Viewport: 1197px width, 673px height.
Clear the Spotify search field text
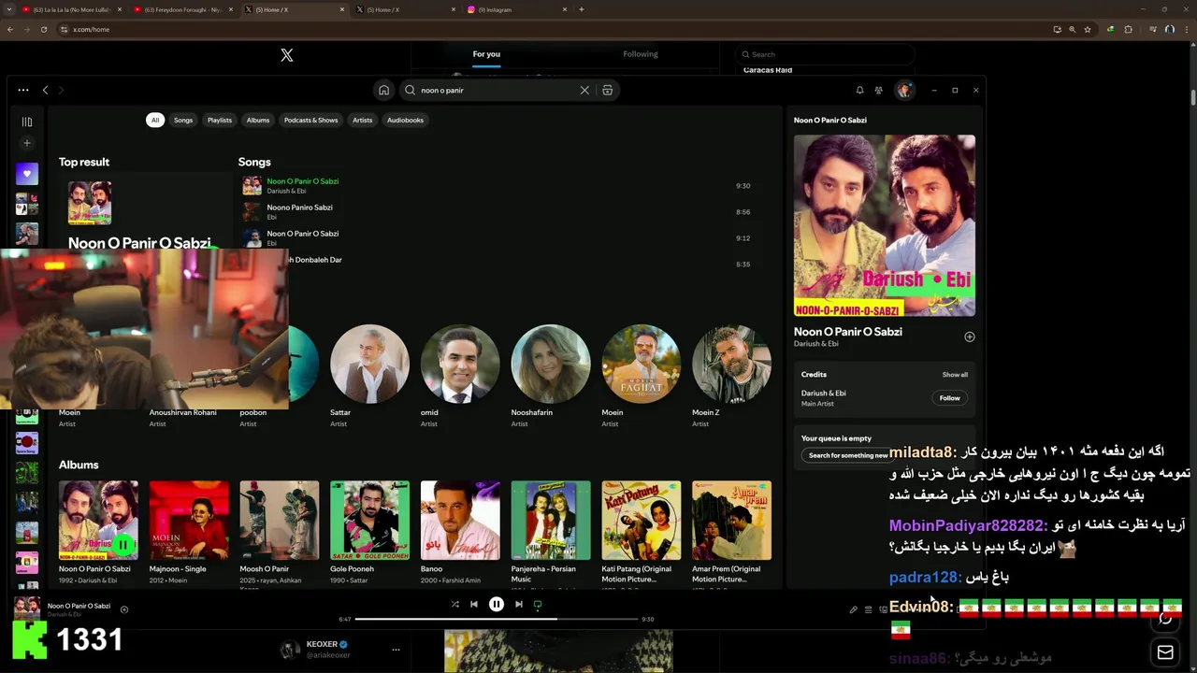[x=584, y=91]
